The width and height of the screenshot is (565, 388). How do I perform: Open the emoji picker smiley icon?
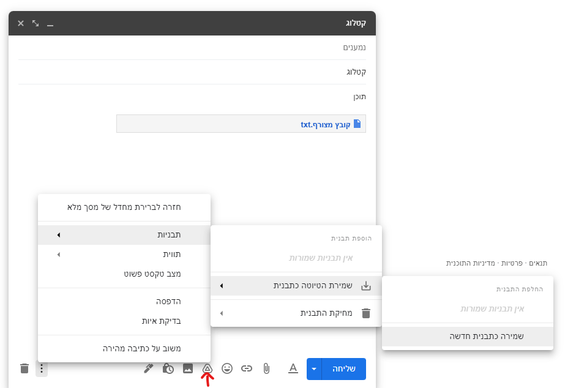coord(227,368)
